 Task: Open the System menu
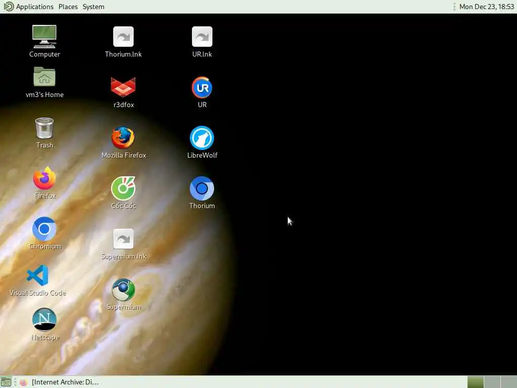pos(93,7)
